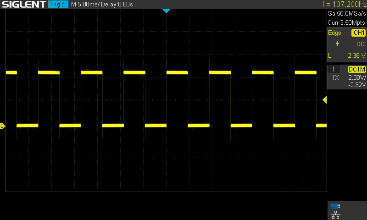Screen dimensions: 367x220
Task: Click the 107.200Hz frequency counter
Action: point(344,5)
